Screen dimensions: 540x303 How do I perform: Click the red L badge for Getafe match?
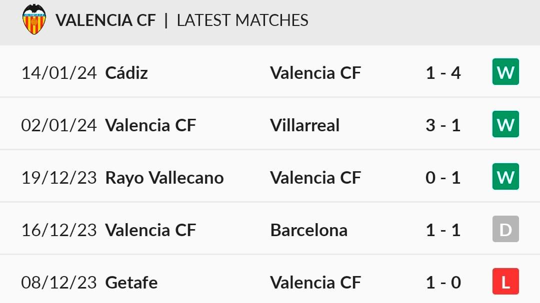click(505, 282)
